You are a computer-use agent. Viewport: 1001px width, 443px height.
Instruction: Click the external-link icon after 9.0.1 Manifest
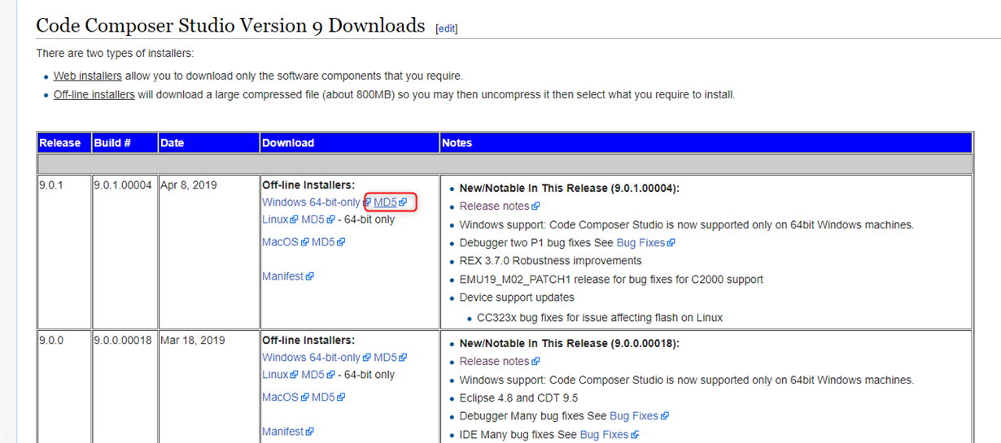310,277
